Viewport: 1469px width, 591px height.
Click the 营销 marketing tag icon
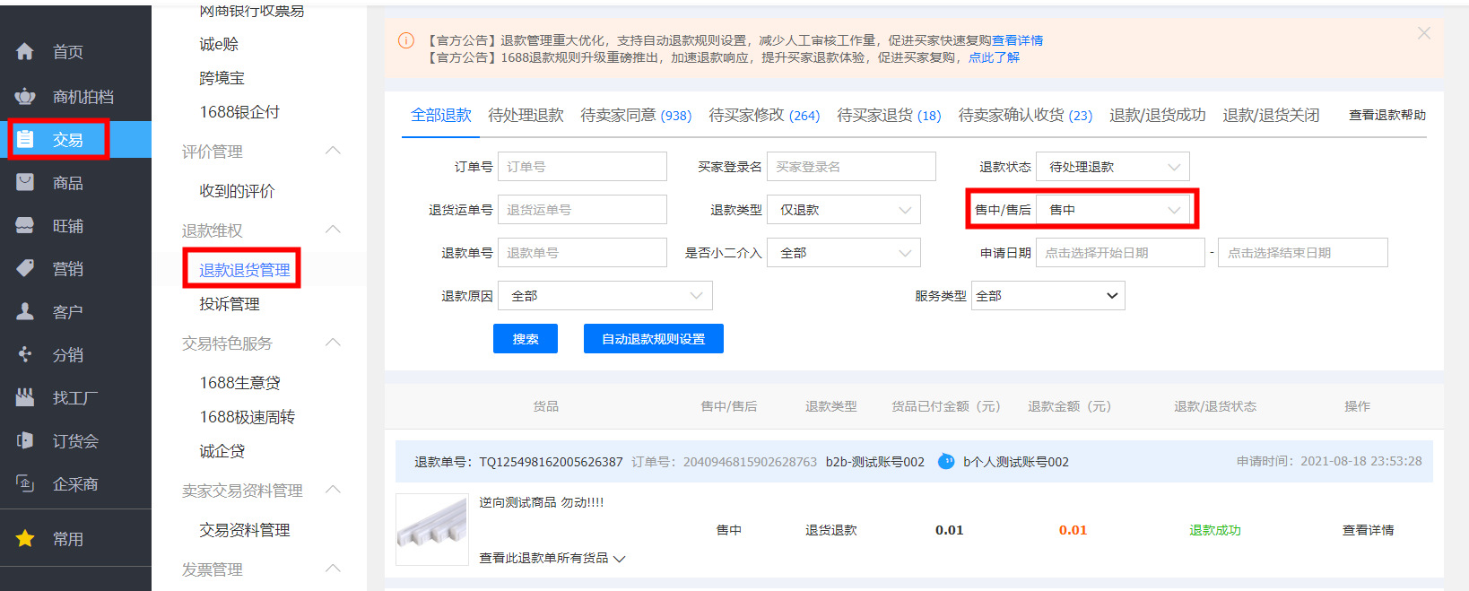pyautogui.click(x=25, y=268)
